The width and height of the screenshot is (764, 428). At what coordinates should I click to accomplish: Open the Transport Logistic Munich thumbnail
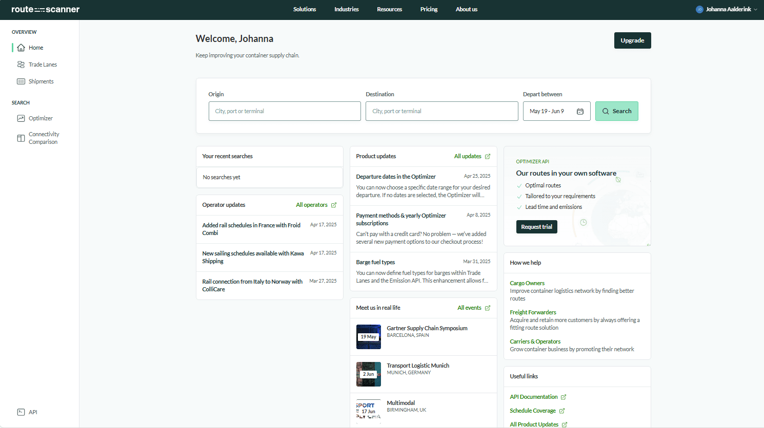click(x=369, y=374)
